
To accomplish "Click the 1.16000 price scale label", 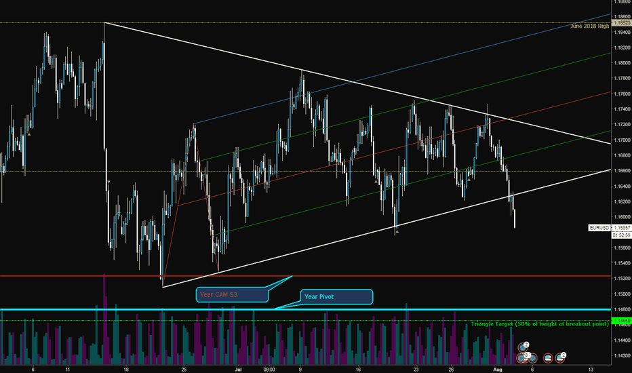I will [x=623, y=217].
